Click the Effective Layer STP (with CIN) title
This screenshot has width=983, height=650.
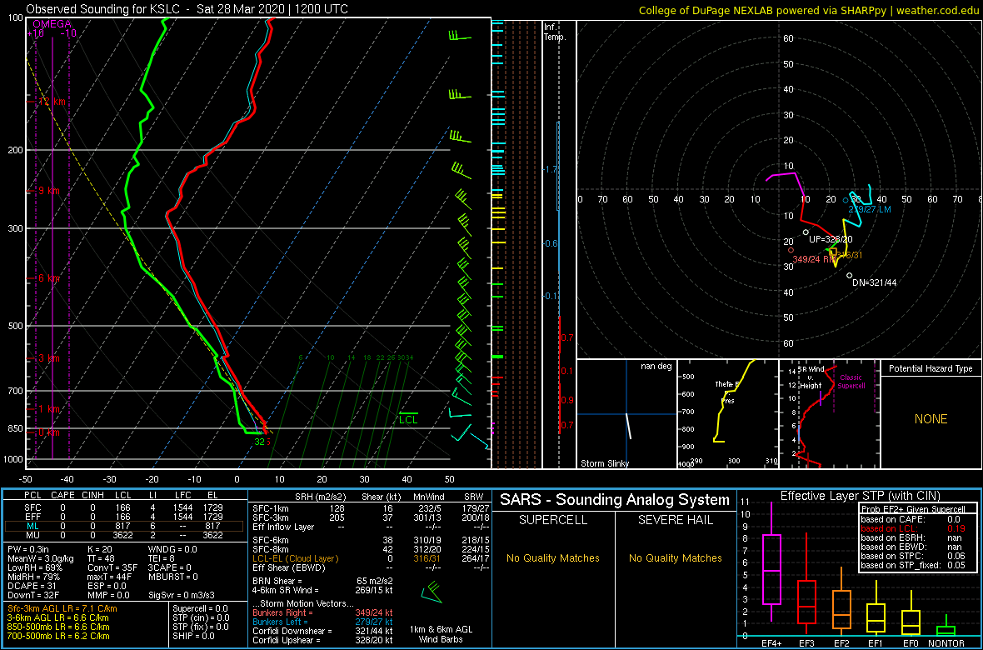(x=860, y=496)
